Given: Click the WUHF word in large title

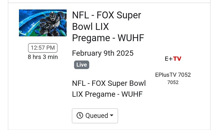Looking at the screenshot, I should click(x=131, y=38).
